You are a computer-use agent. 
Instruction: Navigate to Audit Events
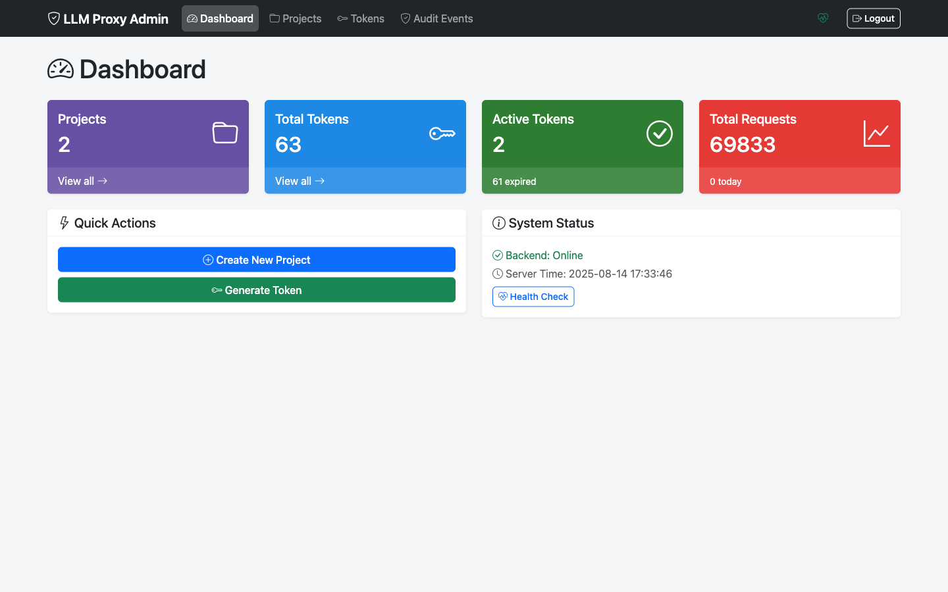[x=436, y=18]
